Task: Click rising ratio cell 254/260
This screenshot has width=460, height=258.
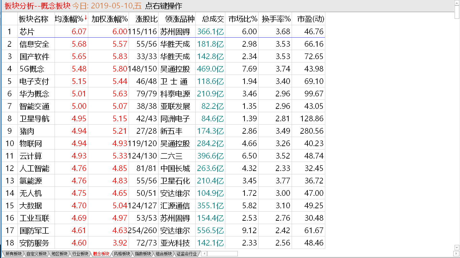Action: 143,230
